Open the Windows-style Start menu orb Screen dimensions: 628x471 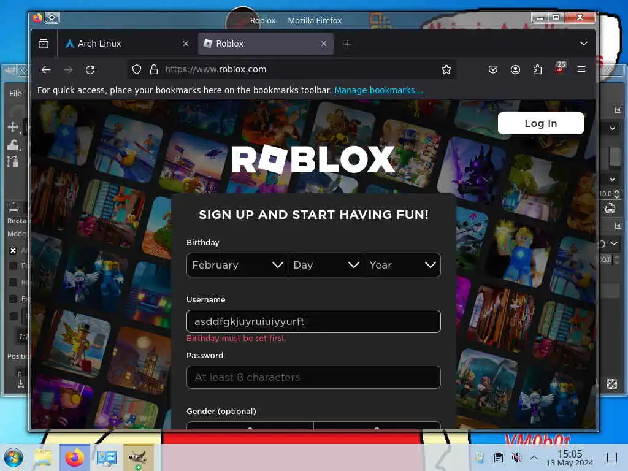[x=13, y=458]
